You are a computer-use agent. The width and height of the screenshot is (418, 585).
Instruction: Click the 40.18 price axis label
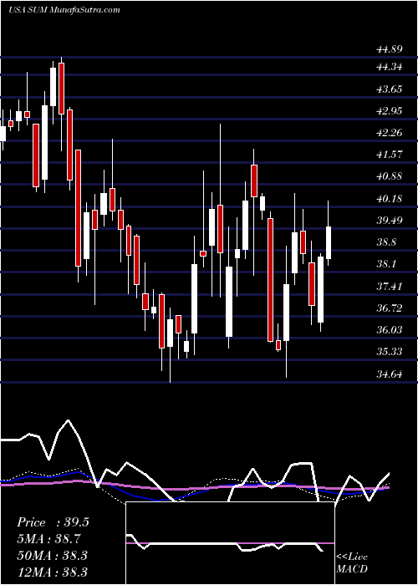coord(389,199)
